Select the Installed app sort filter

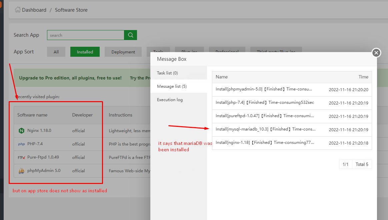click(x=85, y=52)
